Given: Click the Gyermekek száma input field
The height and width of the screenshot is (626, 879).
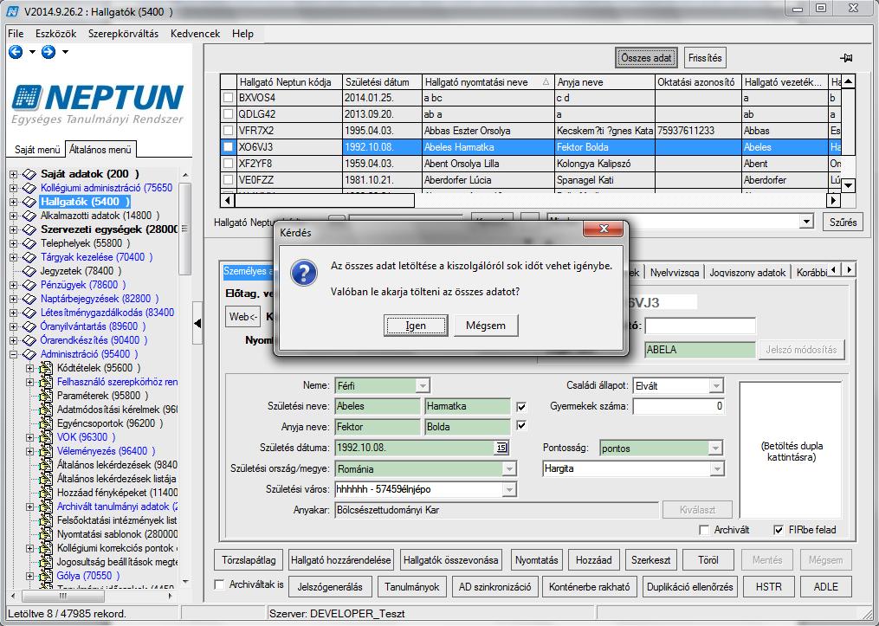Looking at the screenshot, I should pyautogui.click(x=678, y=406).
